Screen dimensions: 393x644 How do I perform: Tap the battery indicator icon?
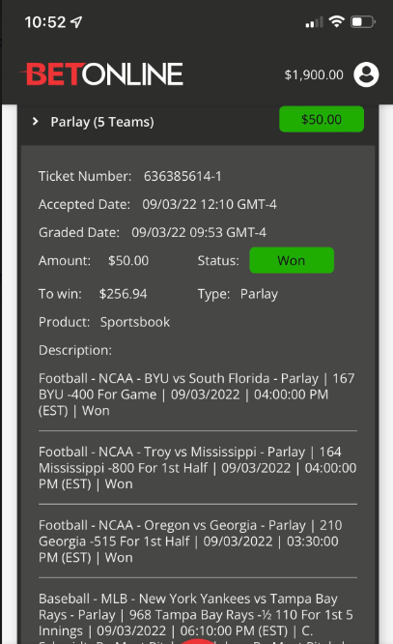(x=363, y=22)
